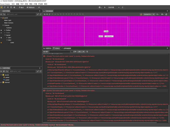
Task: Refresh the hierarchy panel
Action: click(41, 14)
